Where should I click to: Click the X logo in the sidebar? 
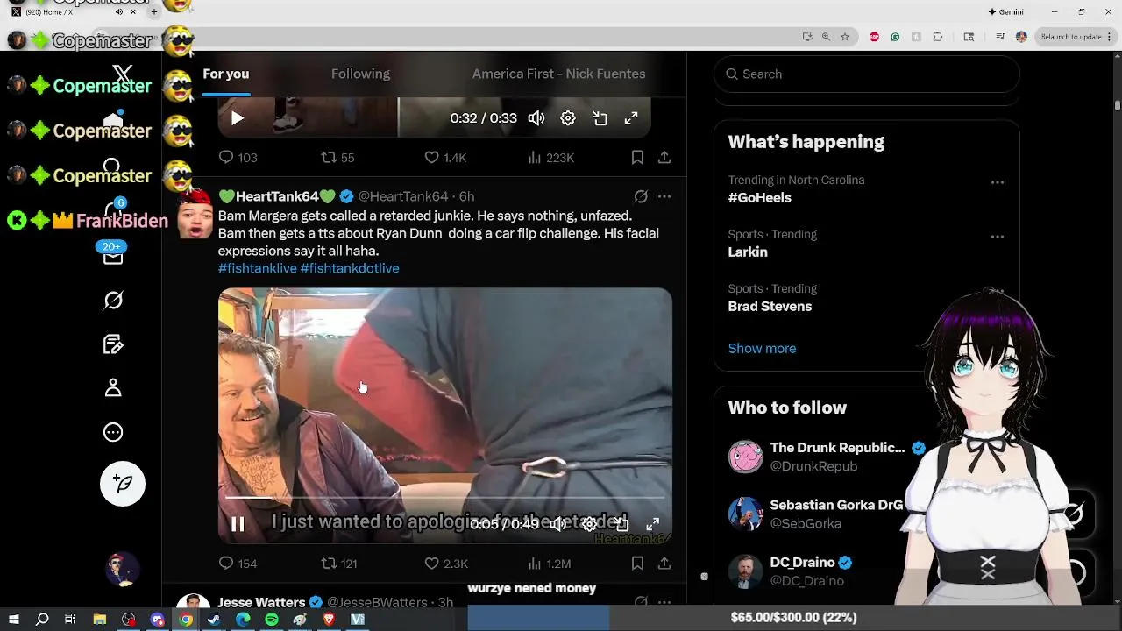[x=123, y=74]
